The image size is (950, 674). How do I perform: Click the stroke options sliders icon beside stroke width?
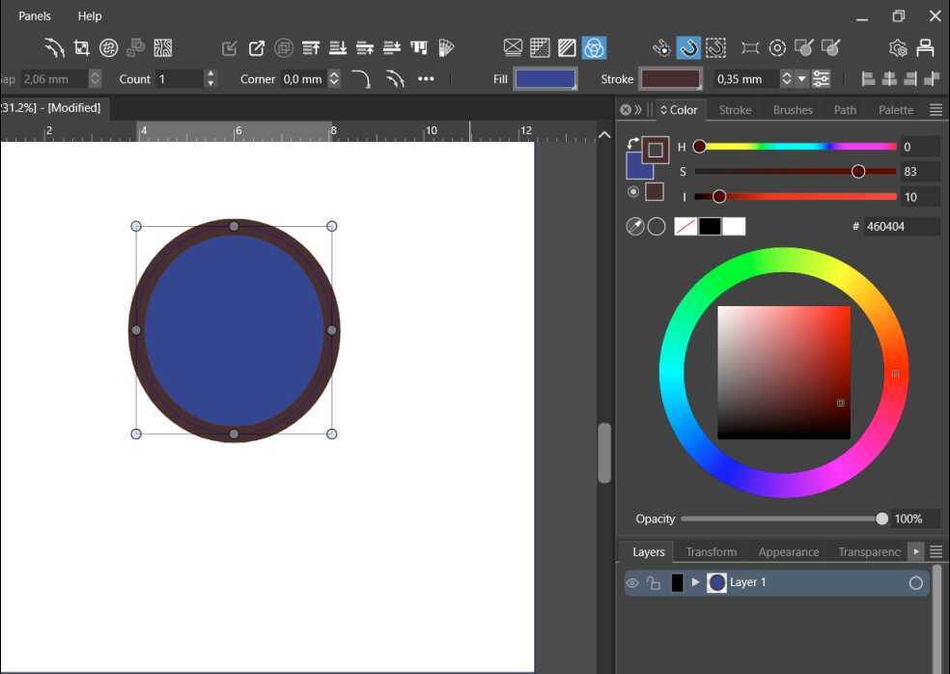pos(821,78)
